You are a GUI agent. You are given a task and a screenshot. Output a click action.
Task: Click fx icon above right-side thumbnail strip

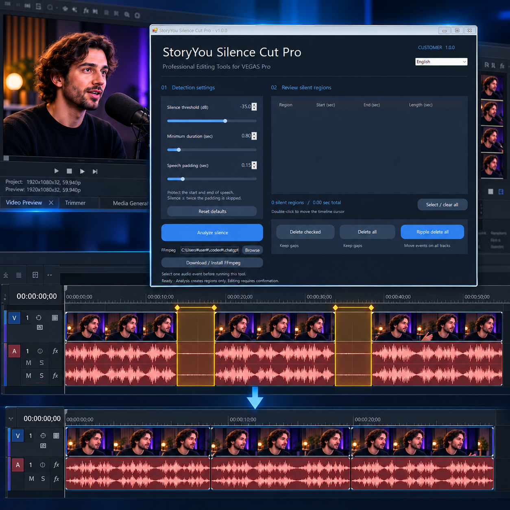502,65
